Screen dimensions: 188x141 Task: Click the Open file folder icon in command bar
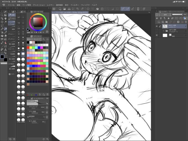pos(64,9)
